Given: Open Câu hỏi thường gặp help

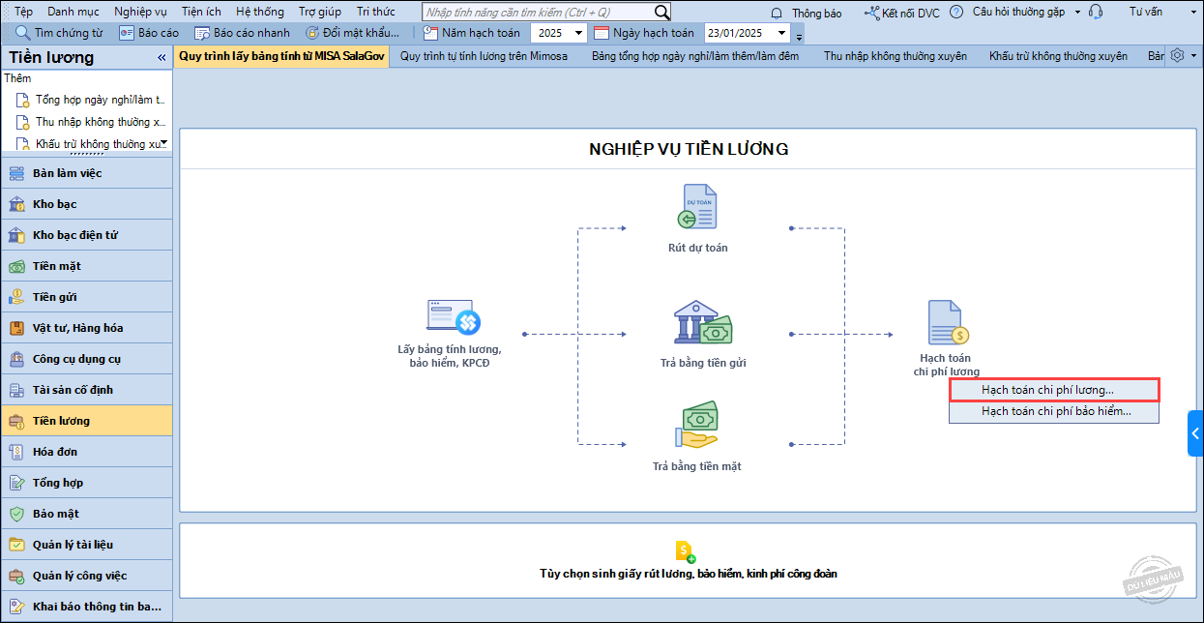Looking at the screenshot, I should (x=1018, y=13).
